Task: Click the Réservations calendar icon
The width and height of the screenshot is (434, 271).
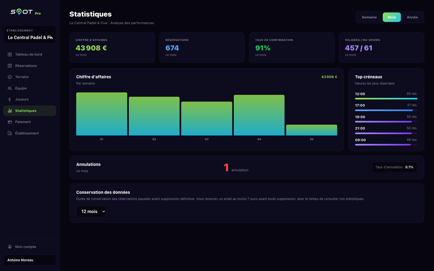Action: click(10, 66)
